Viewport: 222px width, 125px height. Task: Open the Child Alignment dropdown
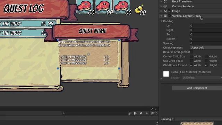(x=206, y=48)
